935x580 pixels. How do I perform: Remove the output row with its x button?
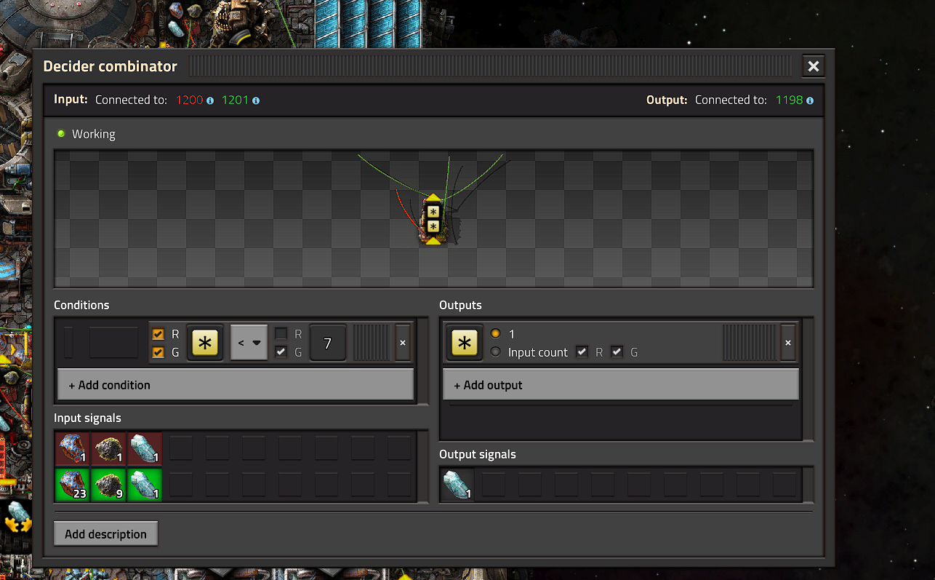coord(788,343)
